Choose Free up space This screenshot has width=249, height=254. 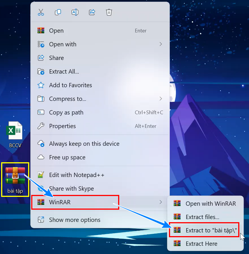pos(100,157)
